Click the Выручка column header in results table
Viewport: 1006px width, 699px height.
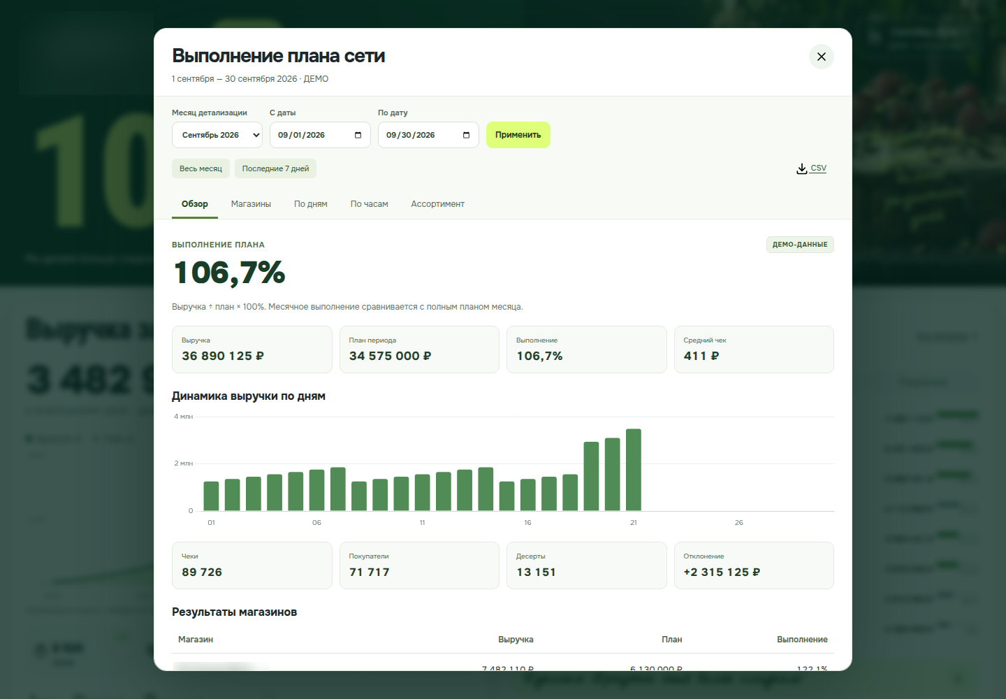[x=516, y=640]
